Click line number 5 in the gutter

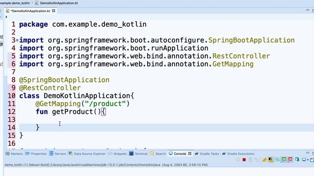[x=13, y=56]
